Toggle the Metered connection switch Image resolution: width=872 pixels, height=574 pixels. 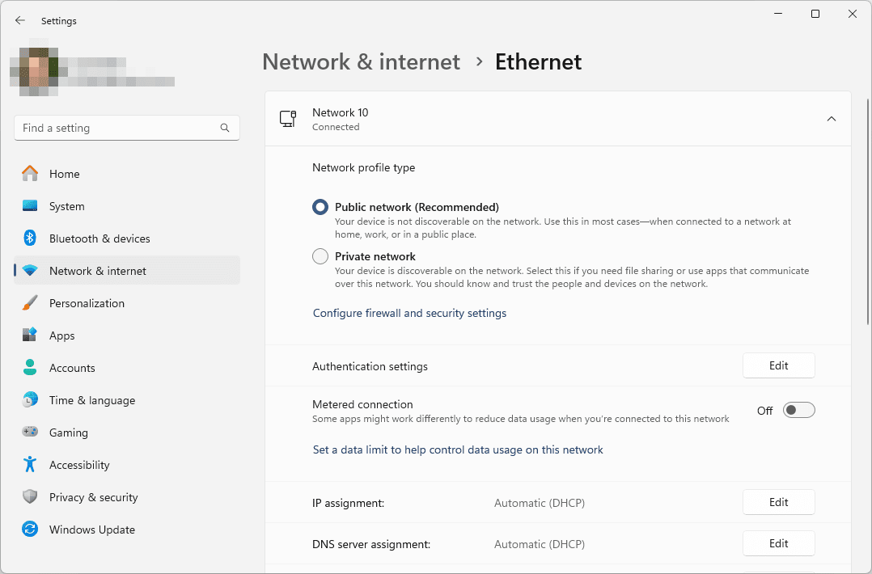[x=798, y=411]
